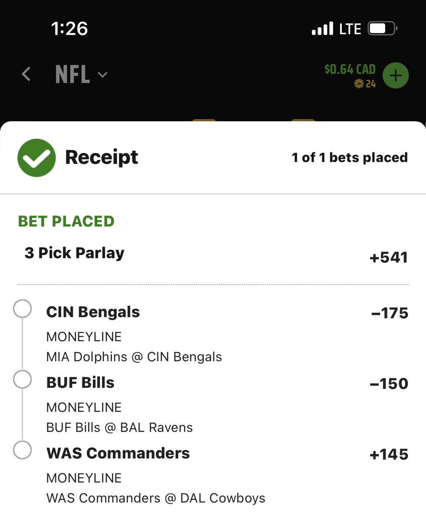Tap the +541 parlay odds
The height and width of the screenshot is (520, 426).
[389, 258]
